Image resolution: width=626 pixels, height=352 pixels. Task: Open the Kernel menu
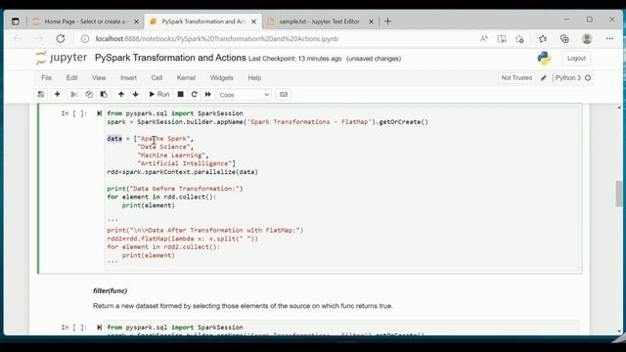pos(186,78)
